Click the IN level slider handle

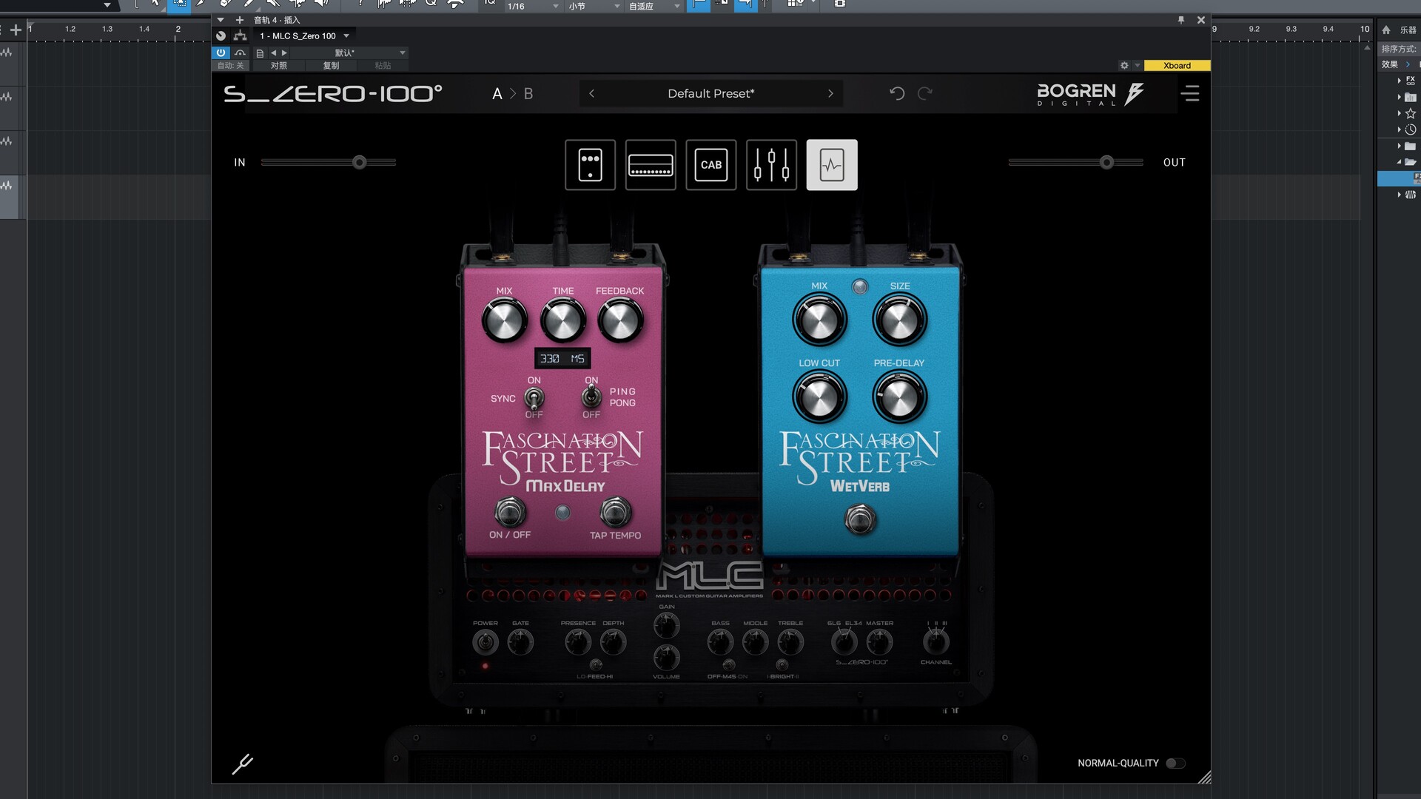point(360,162)
